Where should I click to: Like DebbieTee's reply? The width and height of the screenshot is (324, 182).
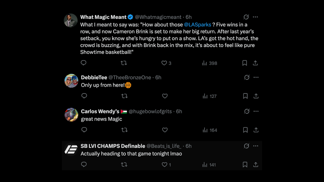pos(165,96)
